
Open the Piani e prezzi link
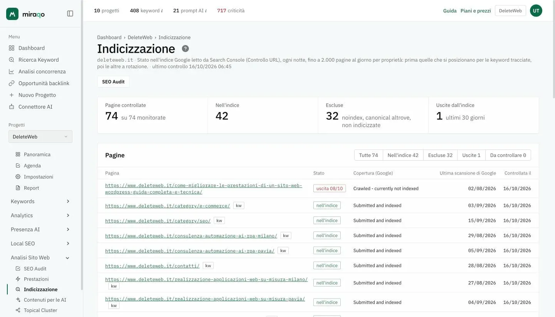pos(476,11)
